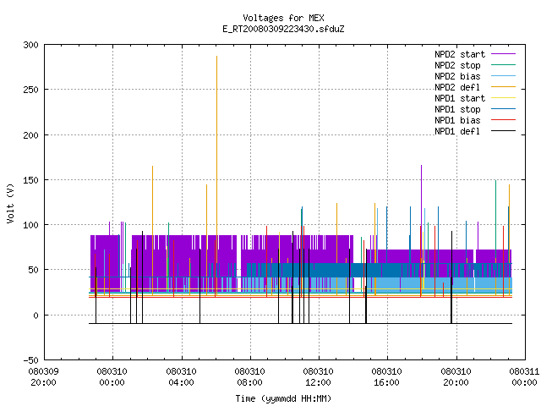Screen dimensions: 541x406
Task: Click the 'NPD1 start' legend label
Action: 460,98
